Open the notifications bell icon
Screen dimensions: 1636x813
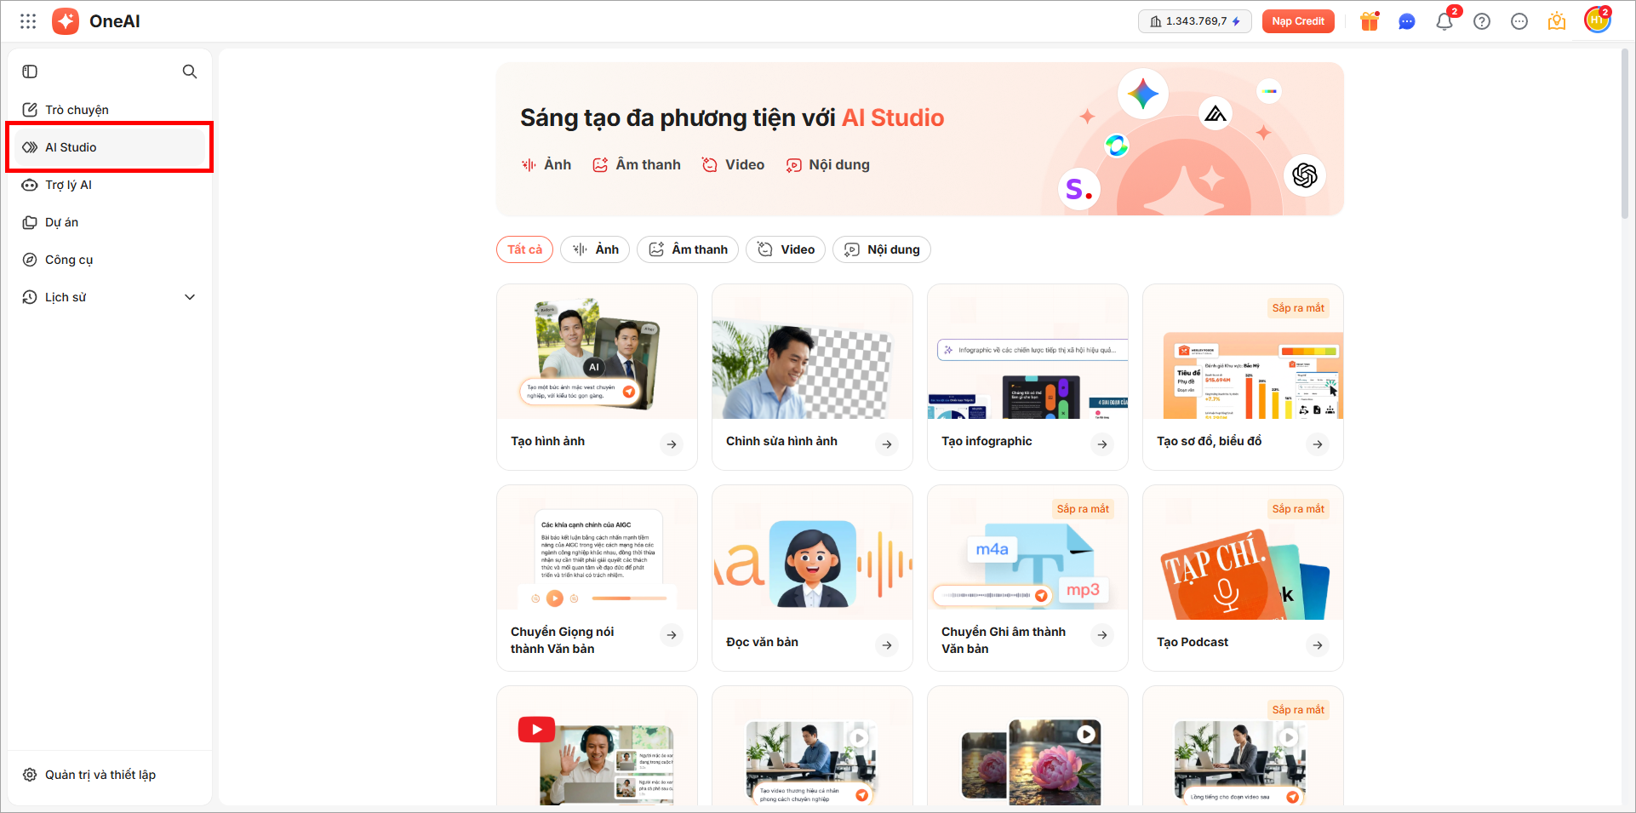pos(1444,21)
